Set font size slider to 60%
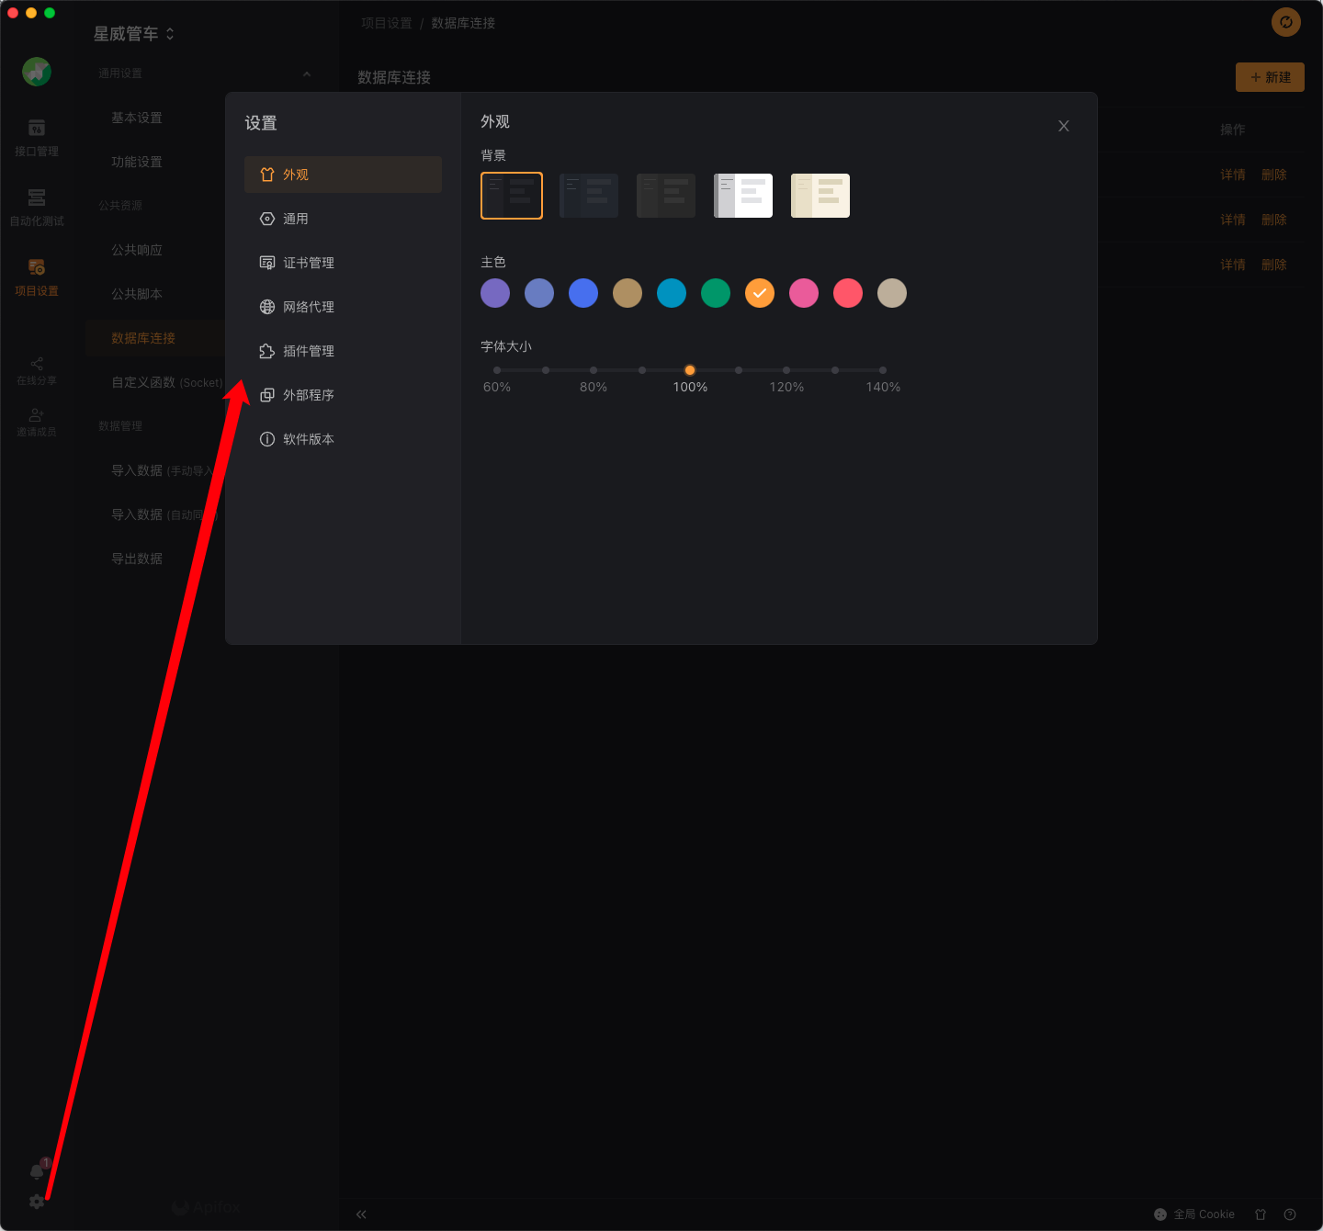This screenshot has height=1231, width=1323. click(x=497, y=370)
